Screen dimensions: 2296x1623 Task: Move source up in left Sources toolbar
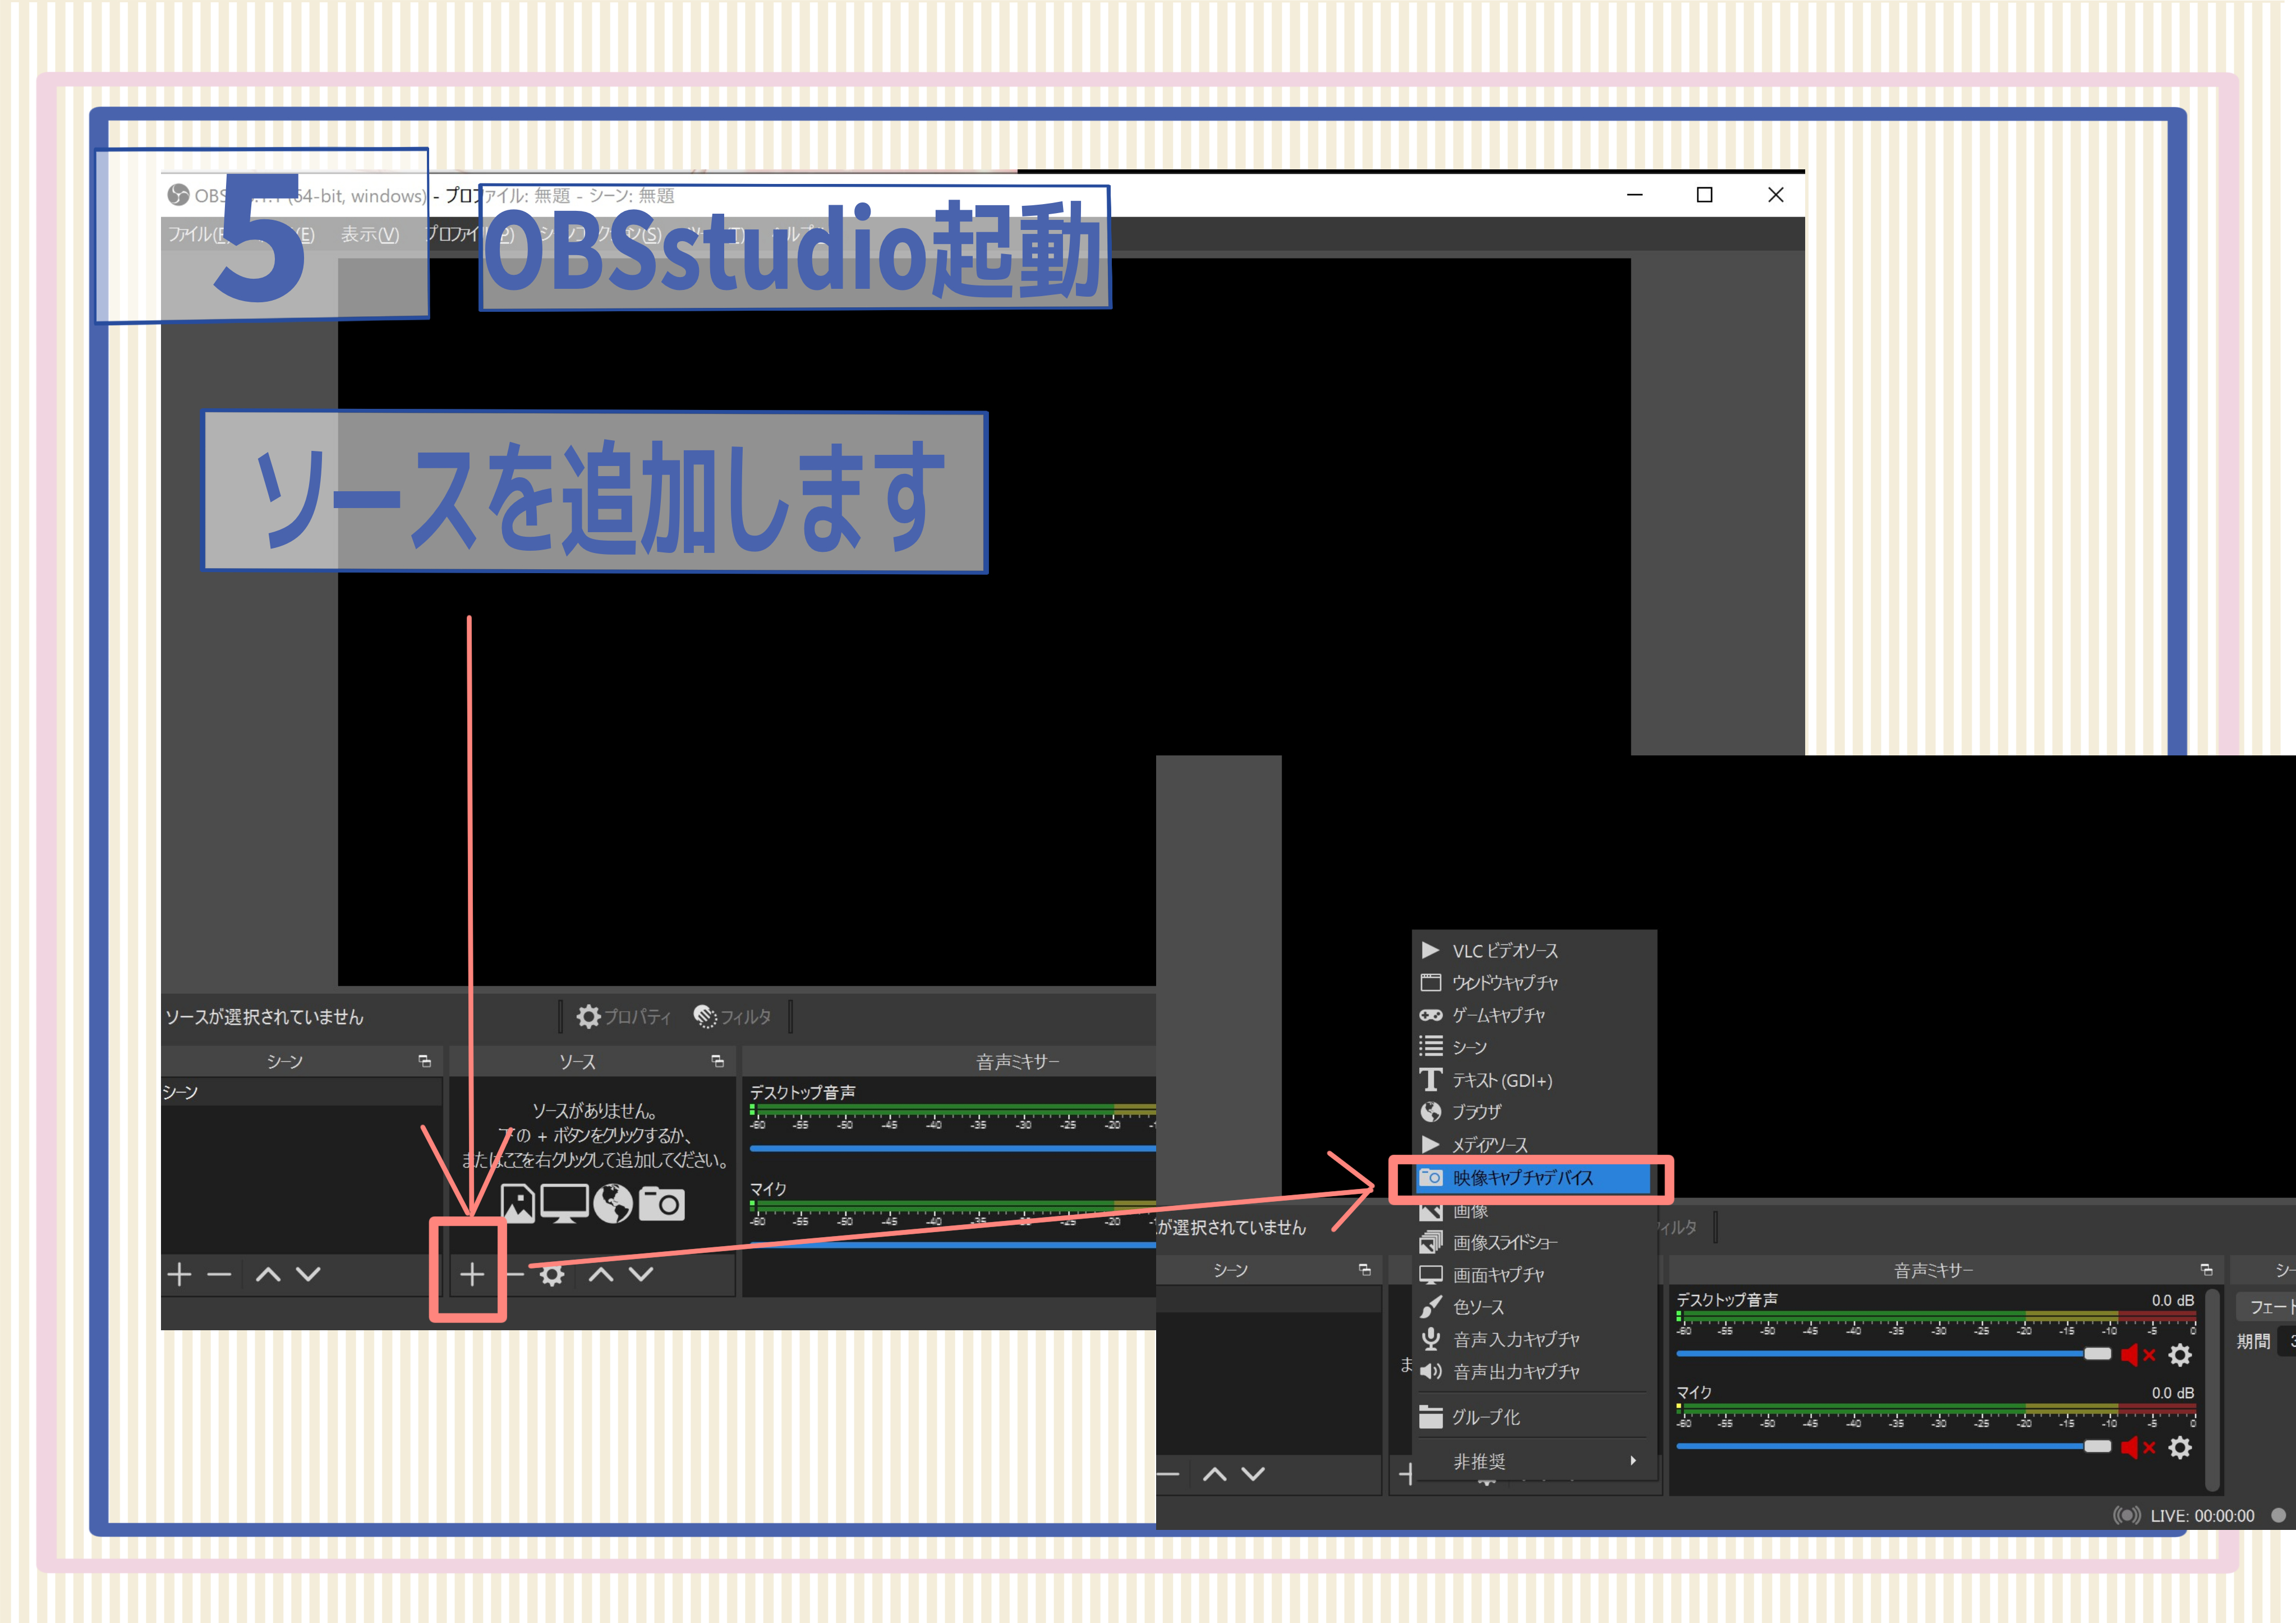coord(601,1274)
